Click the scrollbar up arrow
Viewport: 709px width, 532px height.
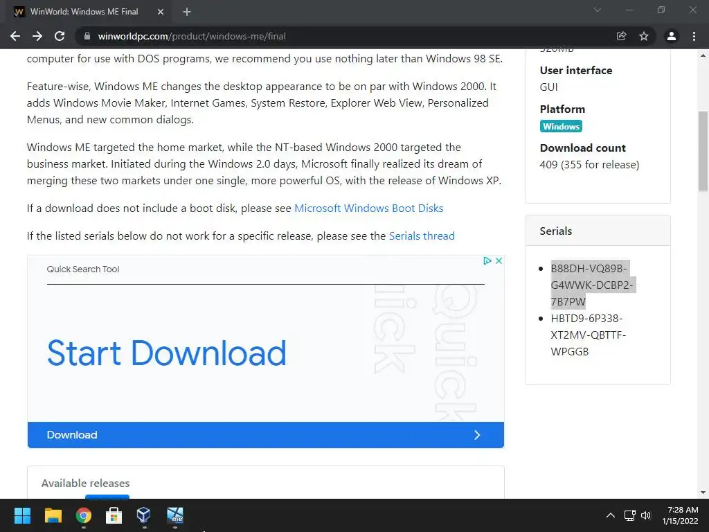[703, 55]
